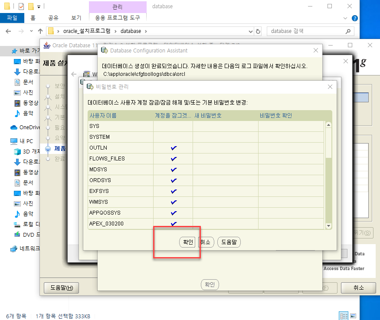
Task: Click confirm password field for SYS
Action: tap(291, 126)
